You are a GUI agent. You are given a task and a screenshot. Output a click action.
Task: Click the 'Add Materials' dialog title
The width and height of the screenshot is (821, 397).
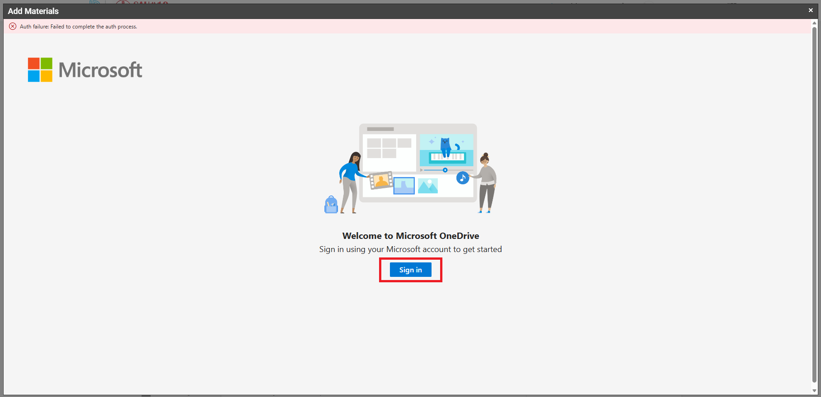[33, 11]
